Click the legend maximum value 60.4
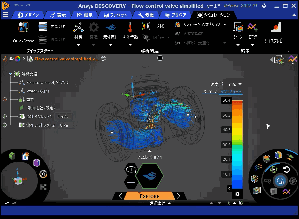This screenshot has height=219, width=299. (x=227, y=100)
